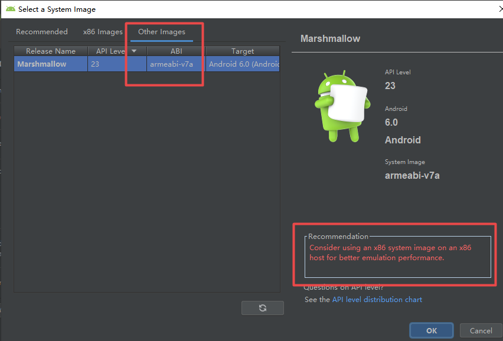The height and width of the screenshot is (341, 503).
Task: Click the armeabi-v7a System Image value
Action: click(412, 175)
